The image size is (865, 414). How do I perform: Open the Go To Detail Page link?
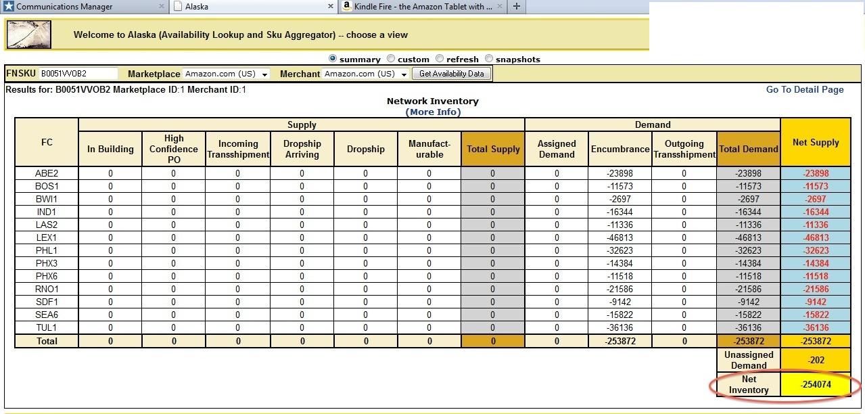(x=804, y=89)
